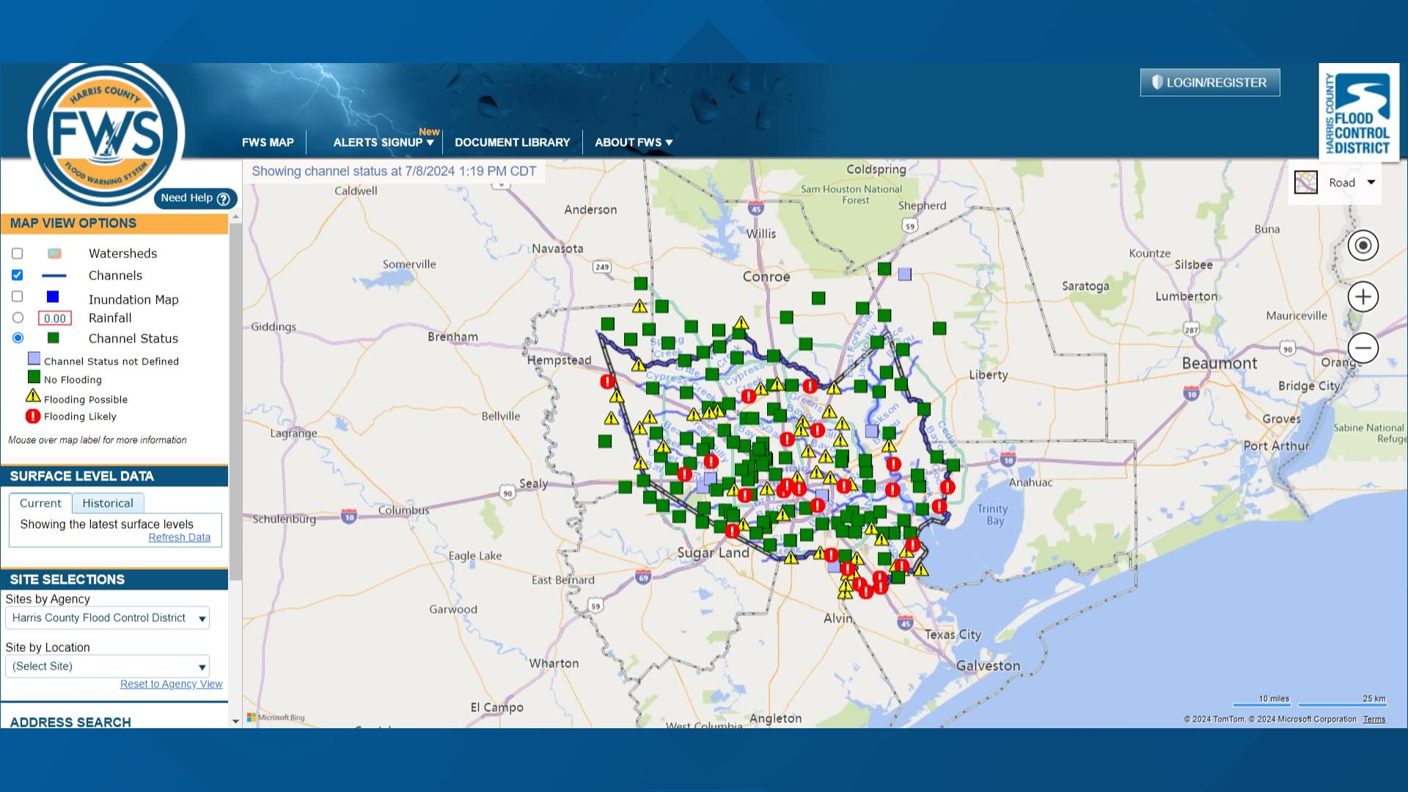Click the current location target icon on map

(1363, 246)
